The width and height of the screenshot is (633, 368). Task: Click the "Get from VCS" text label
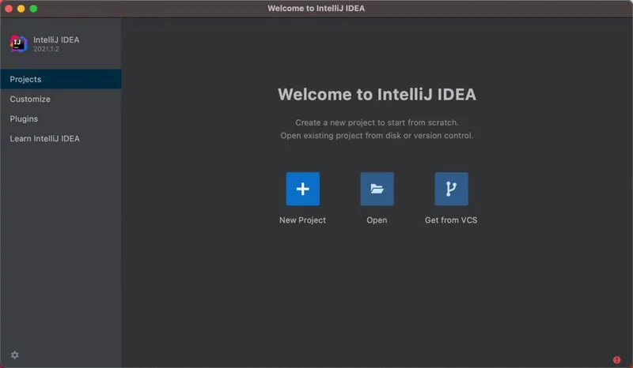point(451,220)
